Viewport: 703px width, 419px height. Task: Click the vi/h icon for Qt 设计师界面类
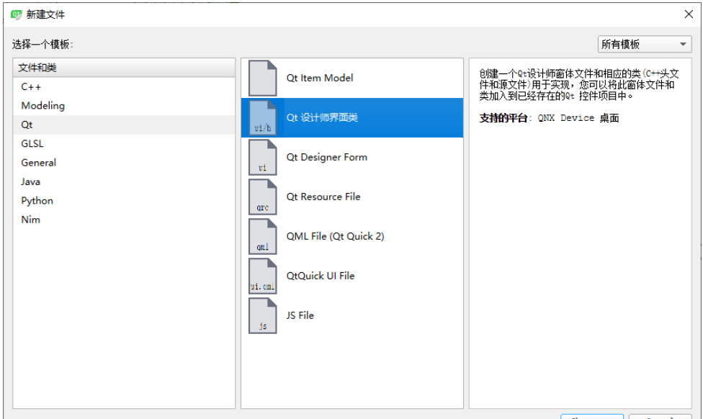(x=261, y=117)
